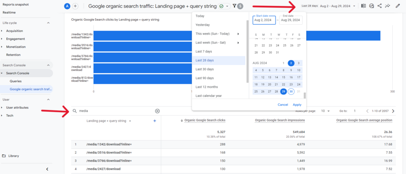Click Cancel in date picker
406x174 pixels.
[283, 105]
